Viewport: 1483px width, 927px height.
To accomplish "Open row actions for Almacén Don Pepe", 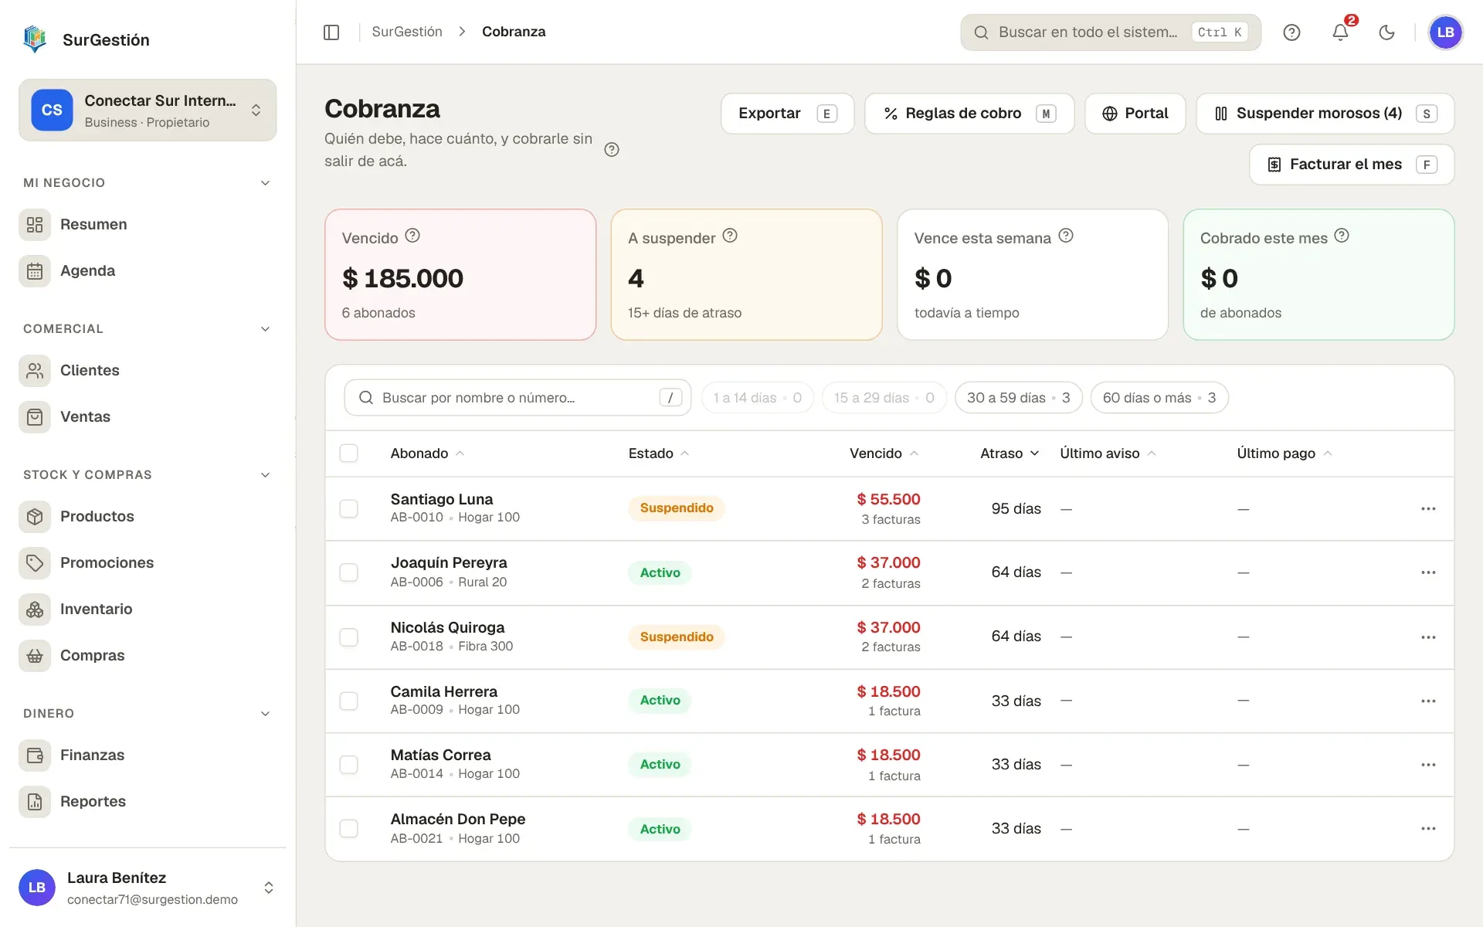I will point(1428,828).
